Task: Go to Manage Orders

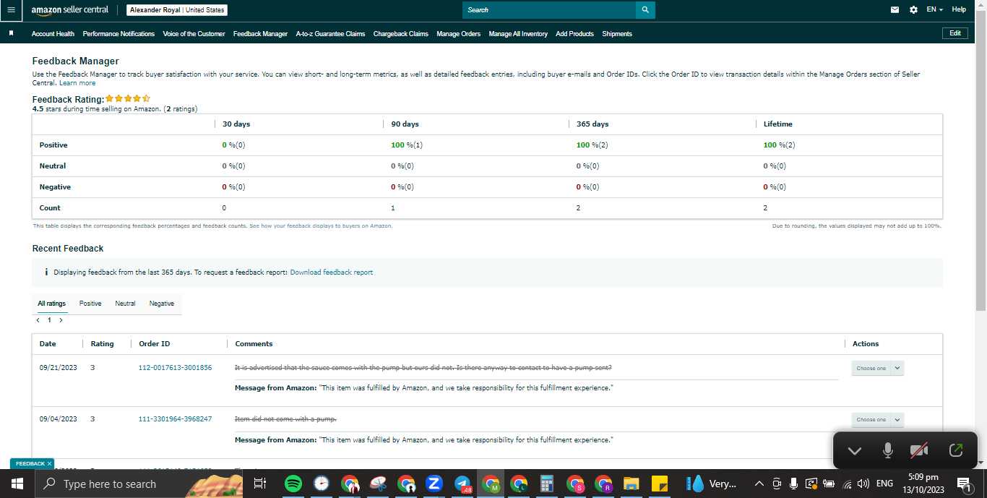Action: click(x=458, y=34)
